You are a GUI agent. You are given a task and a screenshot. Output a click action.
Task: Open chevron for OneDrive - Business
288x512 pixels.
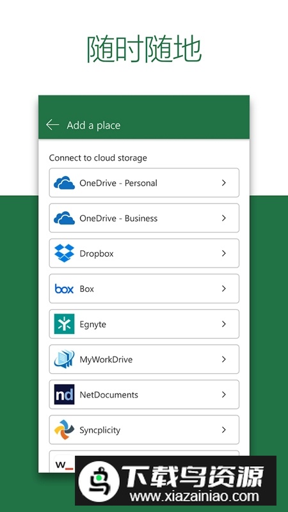(224, 218)
